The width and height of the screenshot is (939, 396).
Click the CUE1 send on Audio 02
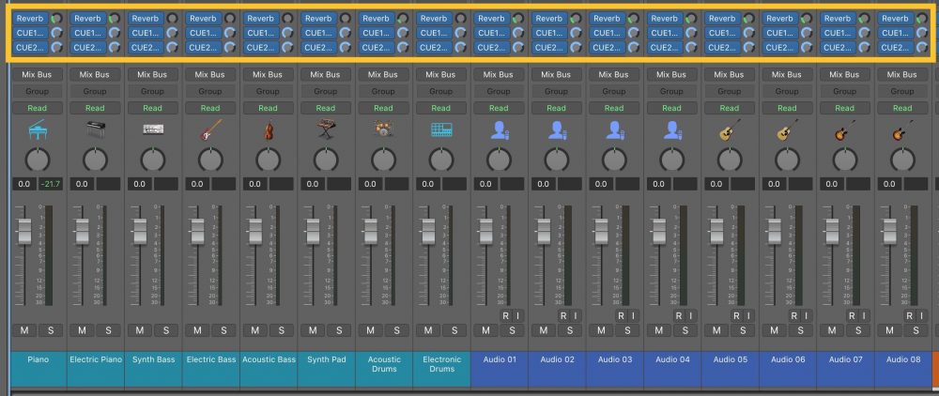click(549, 33)
